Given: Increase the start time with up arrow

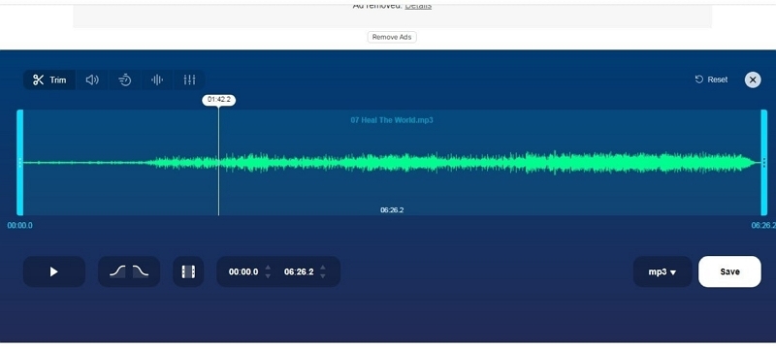Looking at the screenshot, I should pyautogui.click(x=268, y=268).
